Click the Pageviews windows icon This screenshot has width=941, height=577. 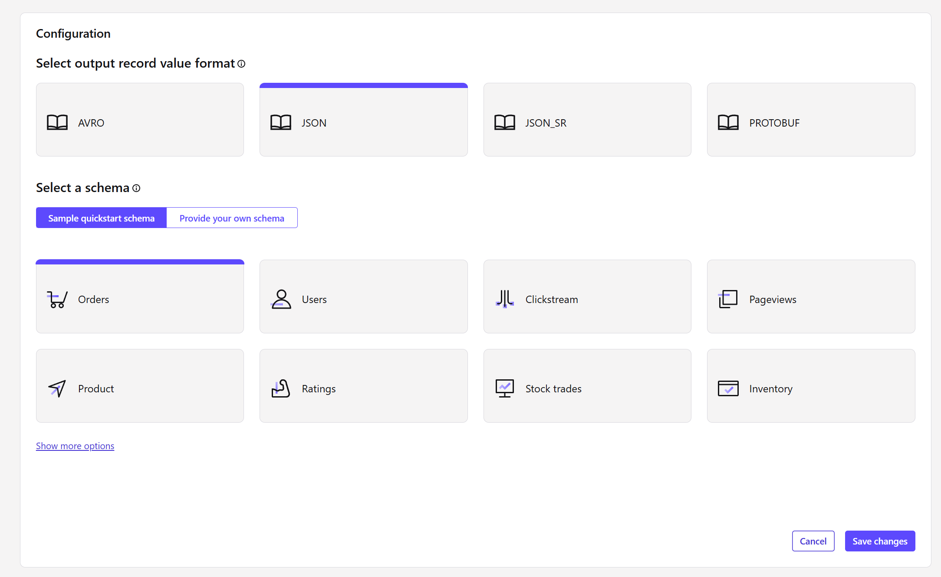(x=728, y=299)
